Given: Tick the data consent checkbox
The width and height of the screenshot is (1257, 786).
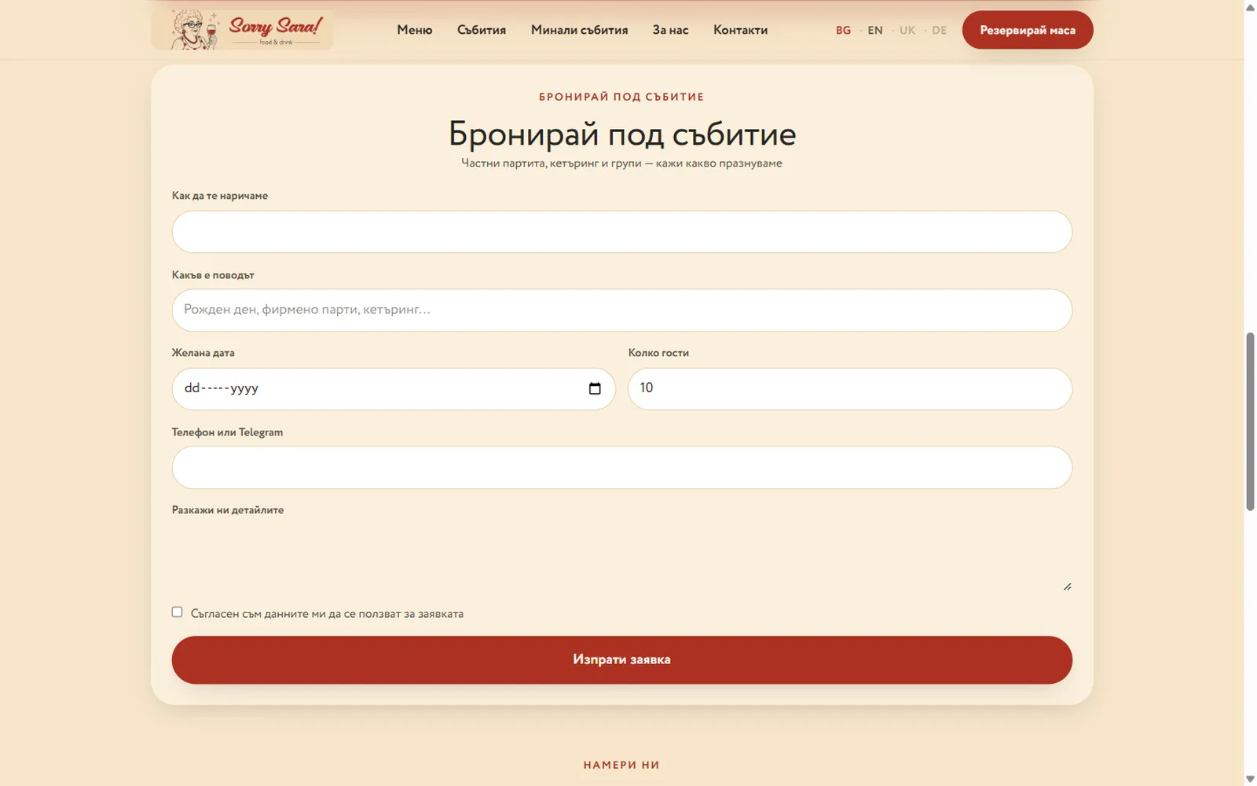Looking at the screenshot, I should [x=177, y=612].
